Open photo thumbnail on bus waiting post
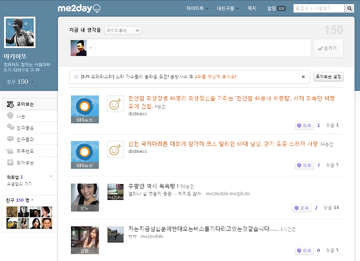This screenshot has width=360, height=261. coord(115,234)
